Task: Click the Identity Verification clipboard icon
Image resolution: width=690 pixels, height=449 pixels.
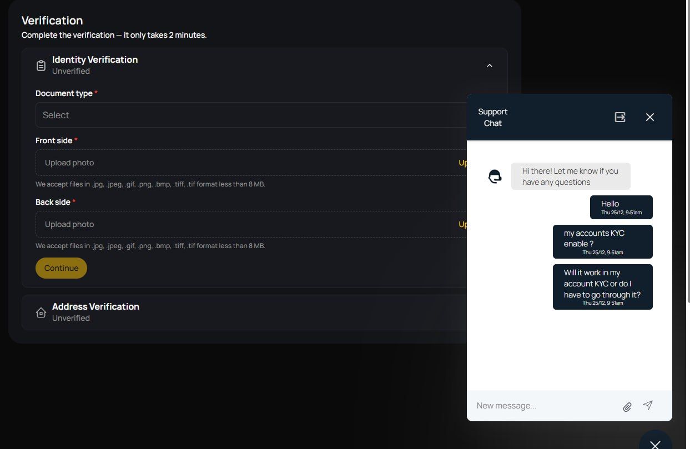Action: coord(41,65)
